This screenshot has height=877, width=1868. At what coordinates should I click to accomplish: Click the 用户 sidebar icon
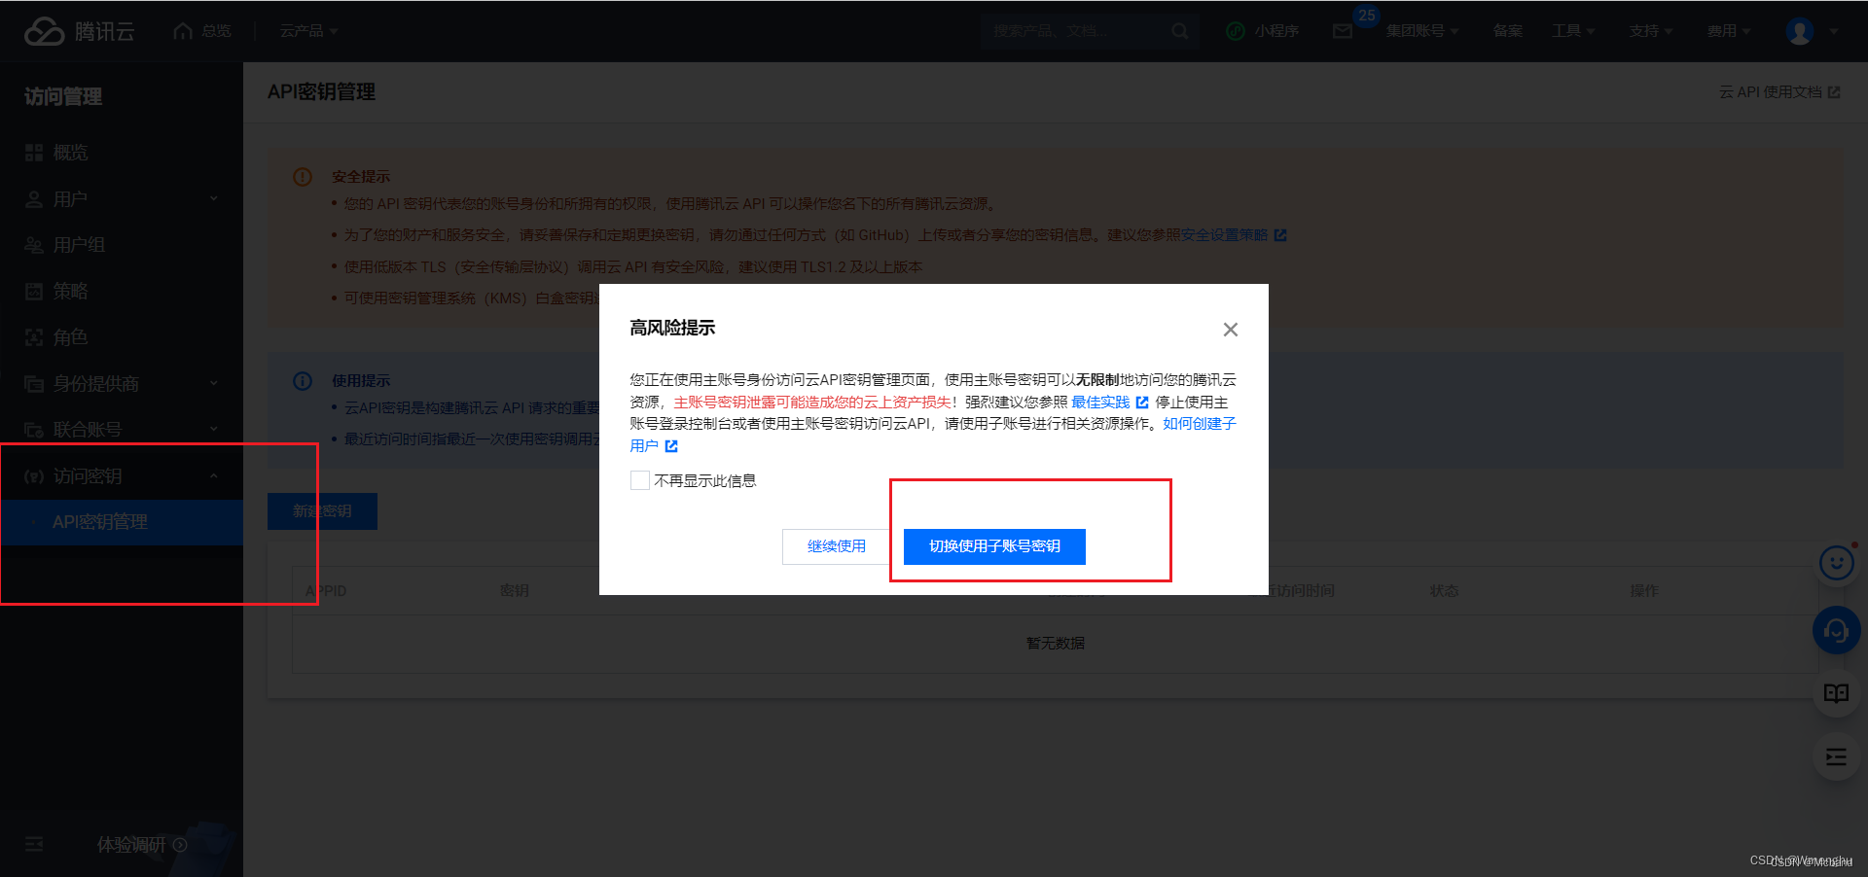coord(34,199)
